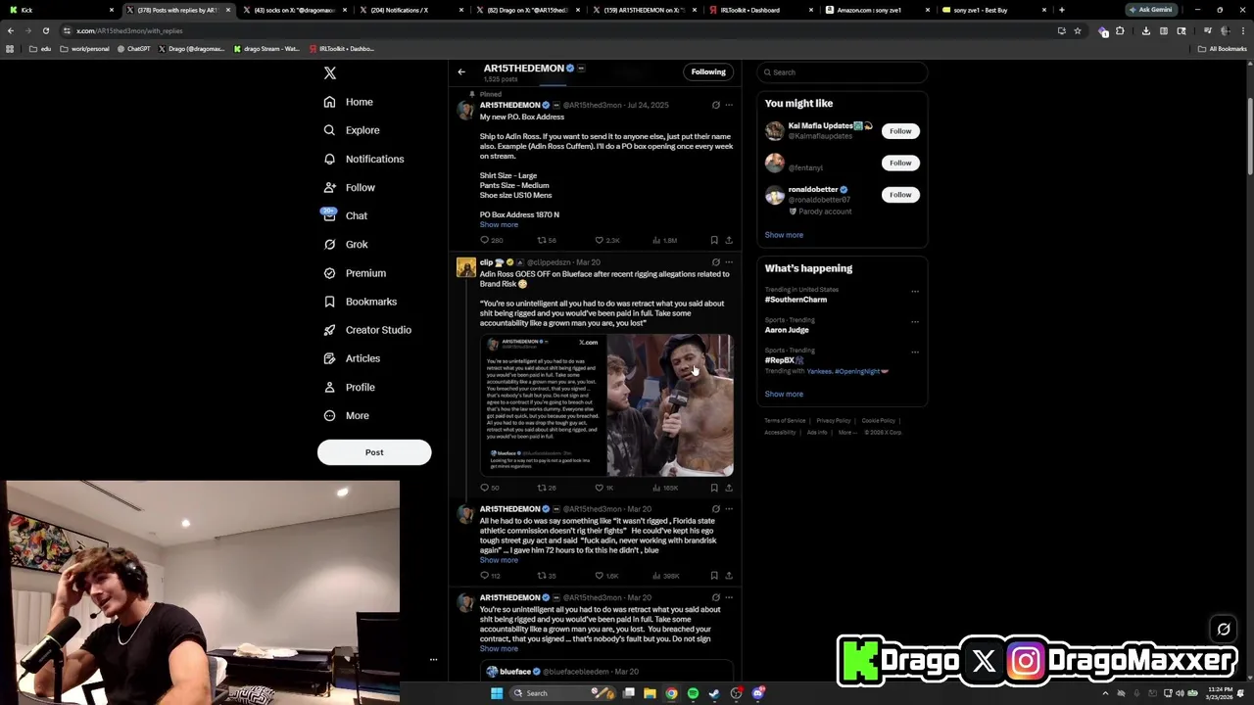The width and height of the screenshot is (1254, 705).
Task: Share the pinned P.O. Box post
Action: [x=729, y=240]
